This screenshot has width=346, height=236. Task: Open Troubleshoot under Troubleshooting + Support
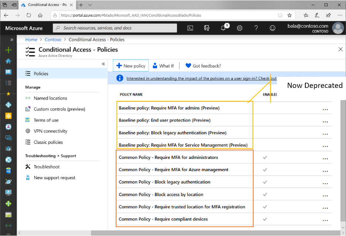pos(47,167)
